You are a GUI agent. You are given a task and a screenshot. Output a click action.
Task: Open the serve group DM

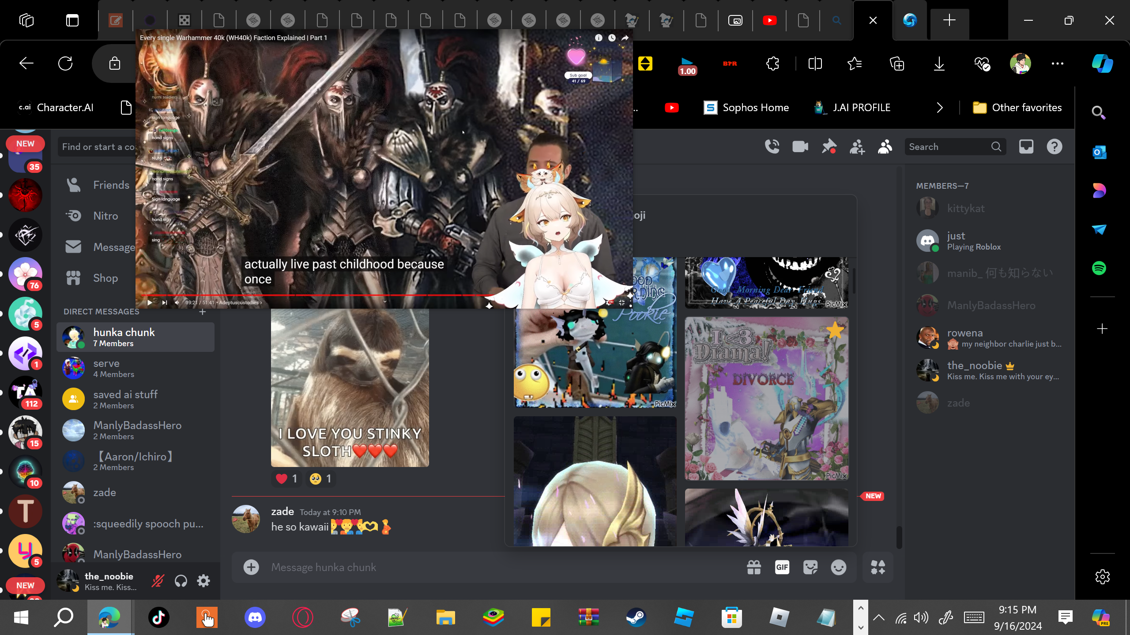click(x=136, y=368)
